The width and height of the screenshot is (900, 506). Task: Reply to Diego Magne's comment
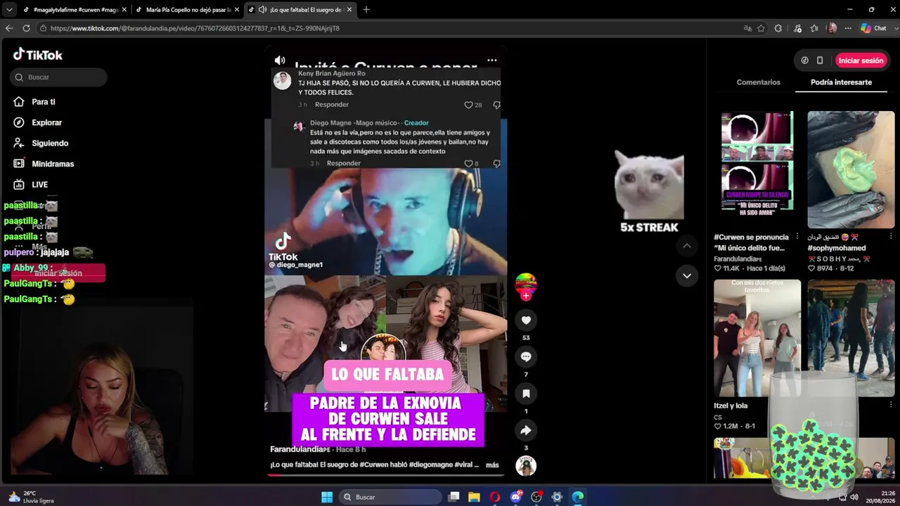(344, 163)
